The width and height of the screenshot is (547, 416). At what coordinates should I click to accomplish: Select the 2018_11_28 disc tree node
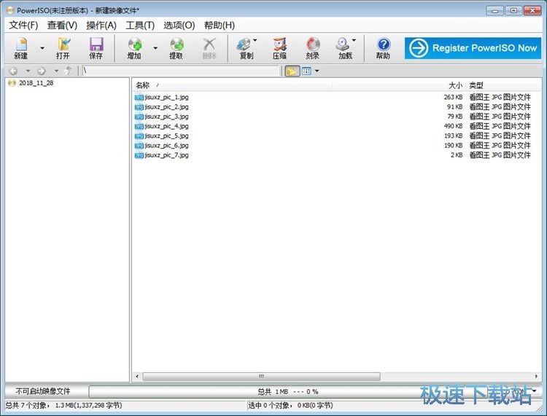click(36, 83)
